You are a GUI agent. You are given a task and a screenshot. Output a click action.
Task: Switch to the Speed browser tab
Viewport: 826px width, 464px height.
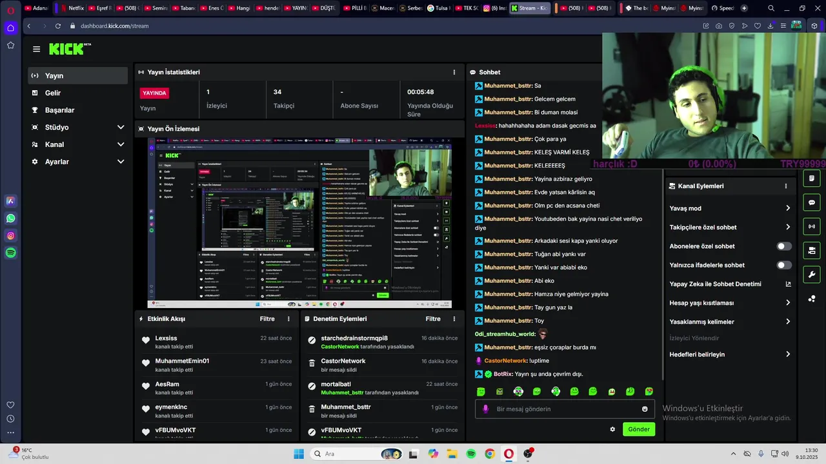click(722, 8)
